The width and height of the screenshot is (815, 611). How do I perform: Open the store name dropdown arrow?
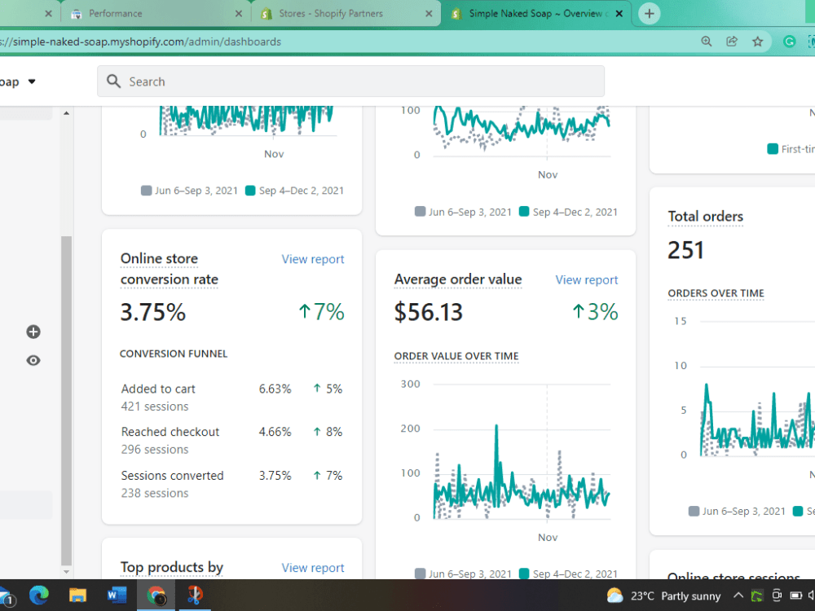(x=32, y=81)
